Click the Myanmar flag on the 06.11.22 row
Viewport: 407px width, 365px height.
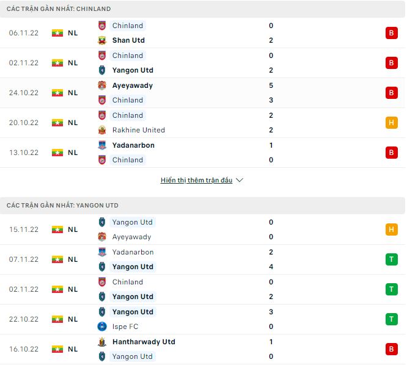click(x=57, y=33)
